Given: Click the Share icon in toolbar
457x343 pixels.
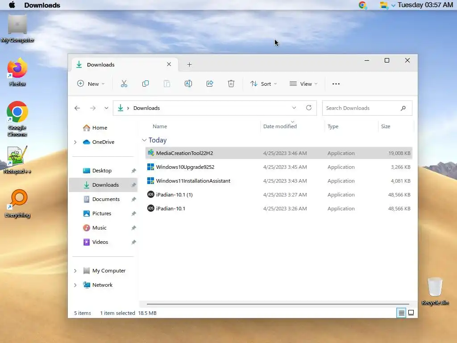Looking at the screenshot, I should (x=210, y=84).
